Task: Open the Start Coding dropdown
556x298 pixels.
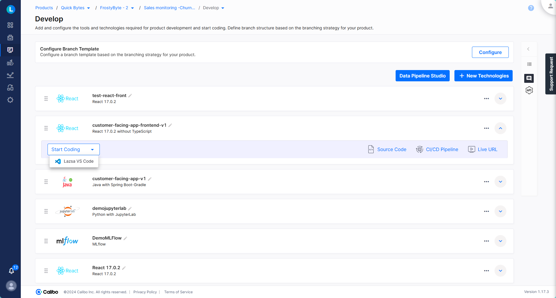Action: pyautogui.click(x=73, y=149)
